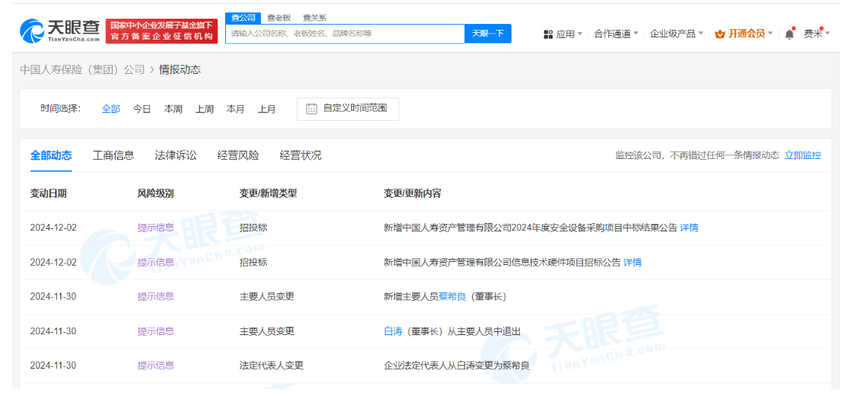Screen dimensions: 844x397
Task: Open the 白涛 person link
Action: pos(393,331)
